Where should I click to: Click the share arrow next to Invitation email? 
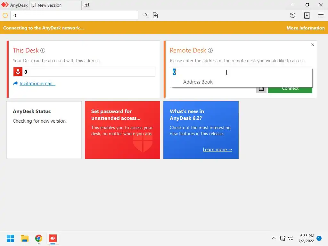click(x=15, y=84)
